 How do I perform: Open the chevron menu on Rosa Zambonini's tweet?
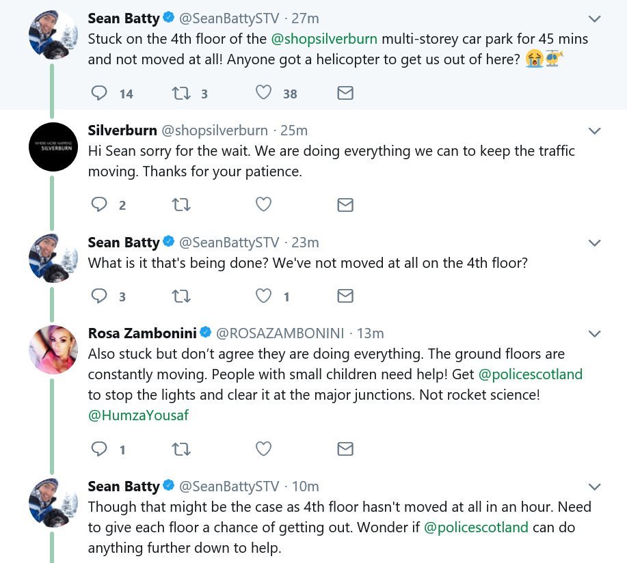click(x=595, y=333)
